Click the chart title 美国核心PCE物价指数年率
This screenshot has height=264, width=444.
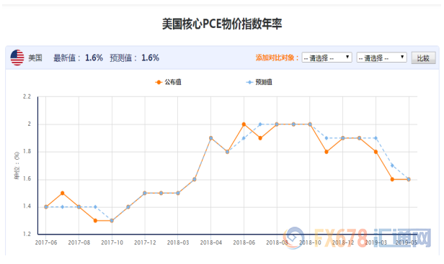(x=222, y=24)
